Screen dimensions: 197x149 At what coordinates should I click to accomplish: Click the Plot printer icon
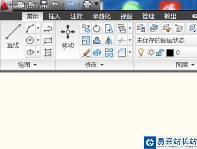pyautogui.click(x=87, y=4)
